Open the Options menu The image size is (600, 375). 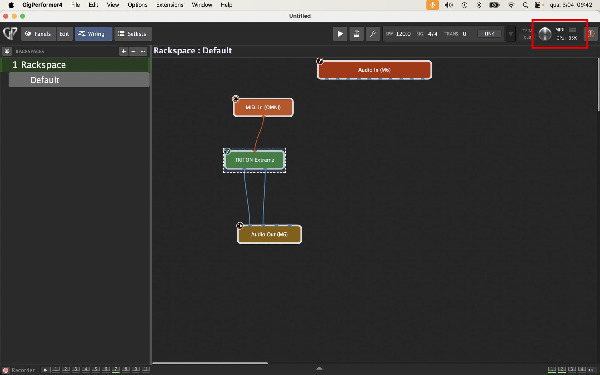pyautogui.click(x=137, y=5)
